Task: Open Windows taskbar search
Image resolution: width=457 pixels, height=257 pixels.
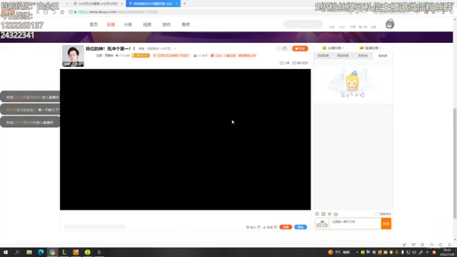Action: [x=17, y=252]
